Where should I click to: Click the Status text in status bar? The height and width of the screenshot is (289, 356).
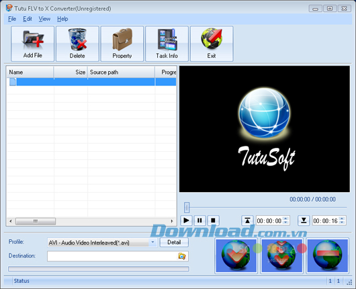(21, 281)
